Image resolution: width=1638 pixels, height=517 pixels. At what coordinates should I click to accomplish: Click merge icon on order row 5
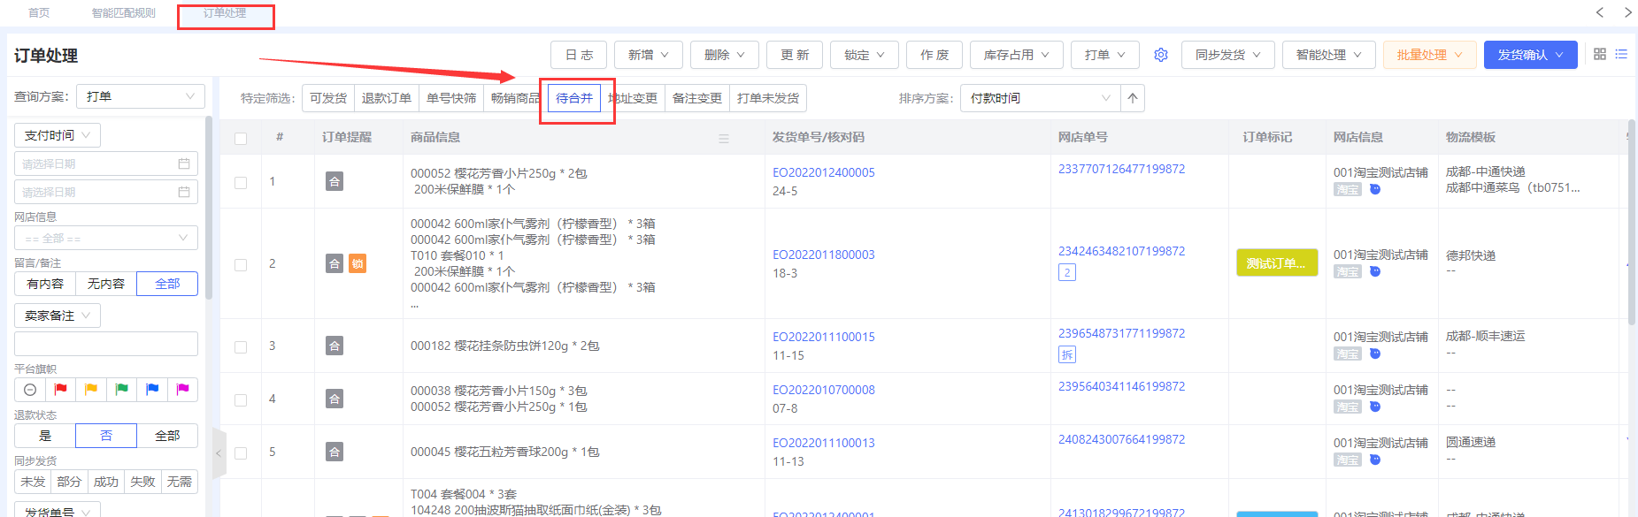coord(335,452)
